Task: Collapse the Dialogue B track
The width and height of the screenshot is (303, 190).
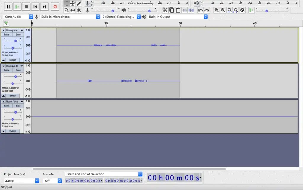Action: (x=4, y=96)
